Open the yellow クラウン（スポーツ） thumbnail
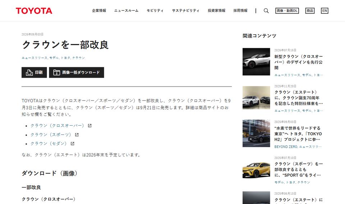 click(256, 170)
